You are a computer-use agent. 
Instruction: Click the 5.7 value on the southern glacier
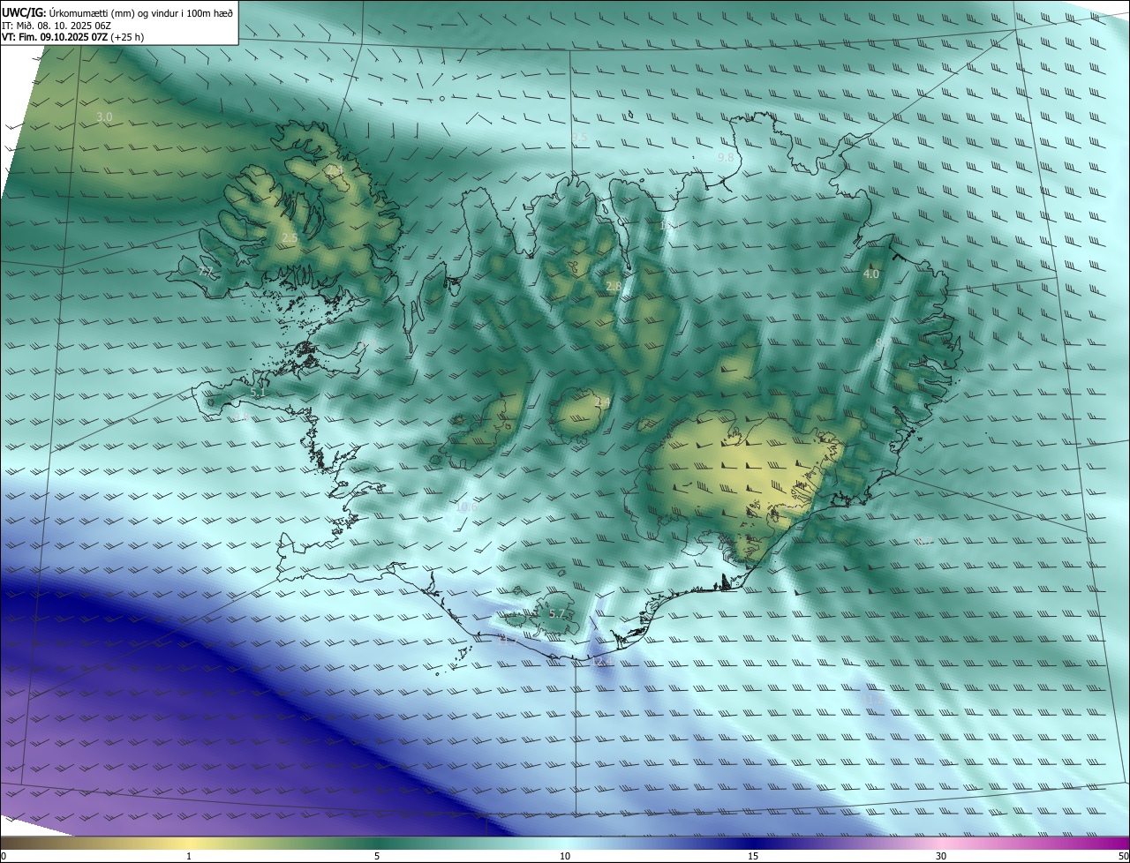click(557, 613)
